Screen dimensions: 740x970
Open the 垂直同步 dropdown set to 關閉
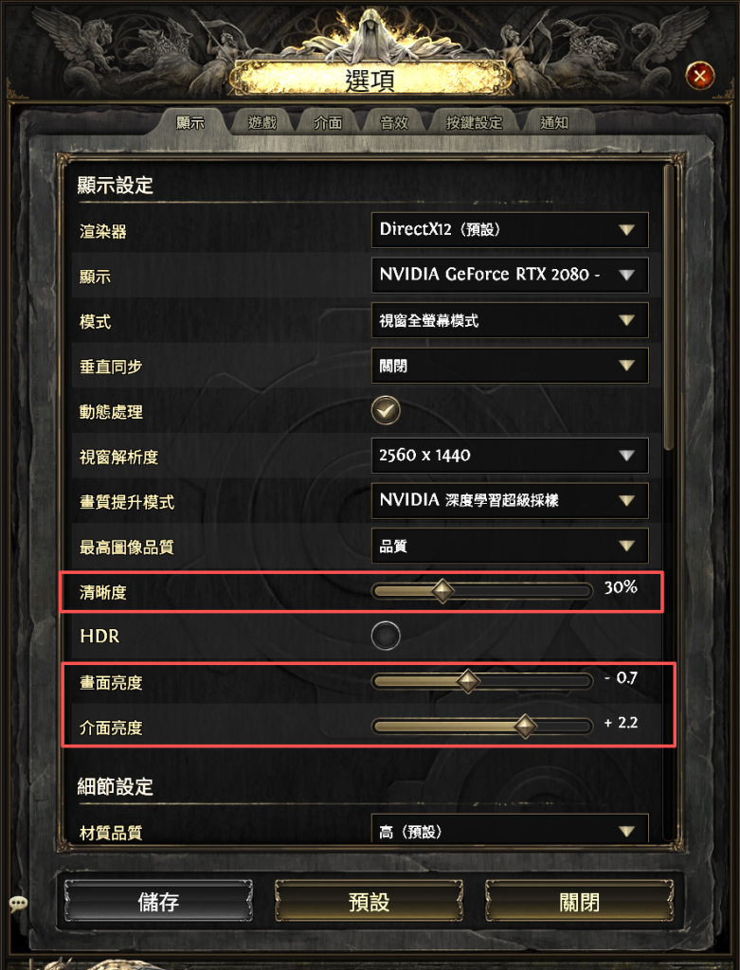[x=510, y=365]
